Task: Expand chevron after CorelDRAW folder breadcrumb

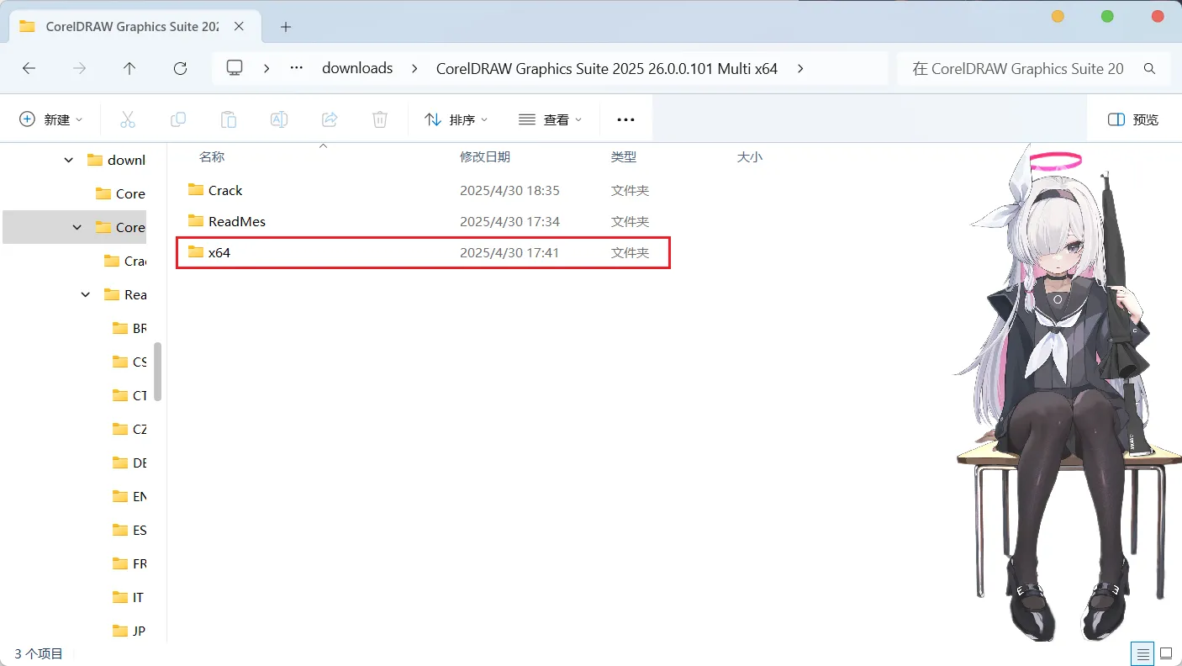Action: coord(799,69)
